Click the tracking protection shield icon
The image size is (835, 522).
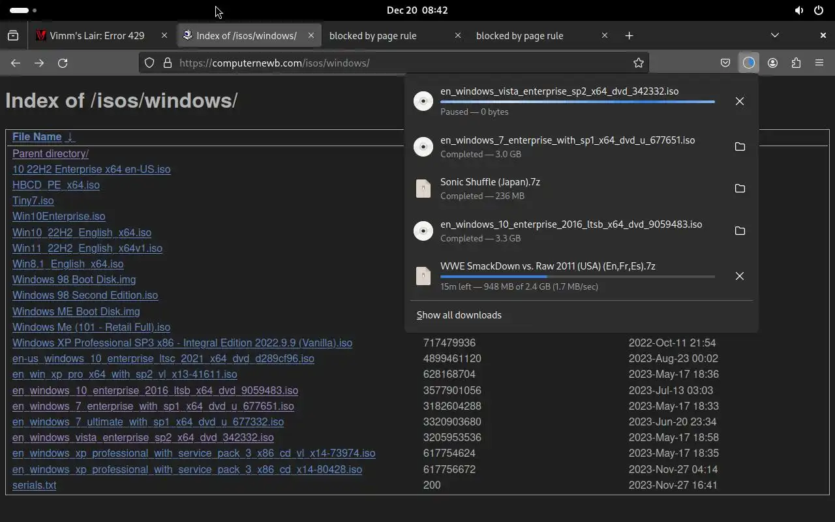click(x=149, y=63)
